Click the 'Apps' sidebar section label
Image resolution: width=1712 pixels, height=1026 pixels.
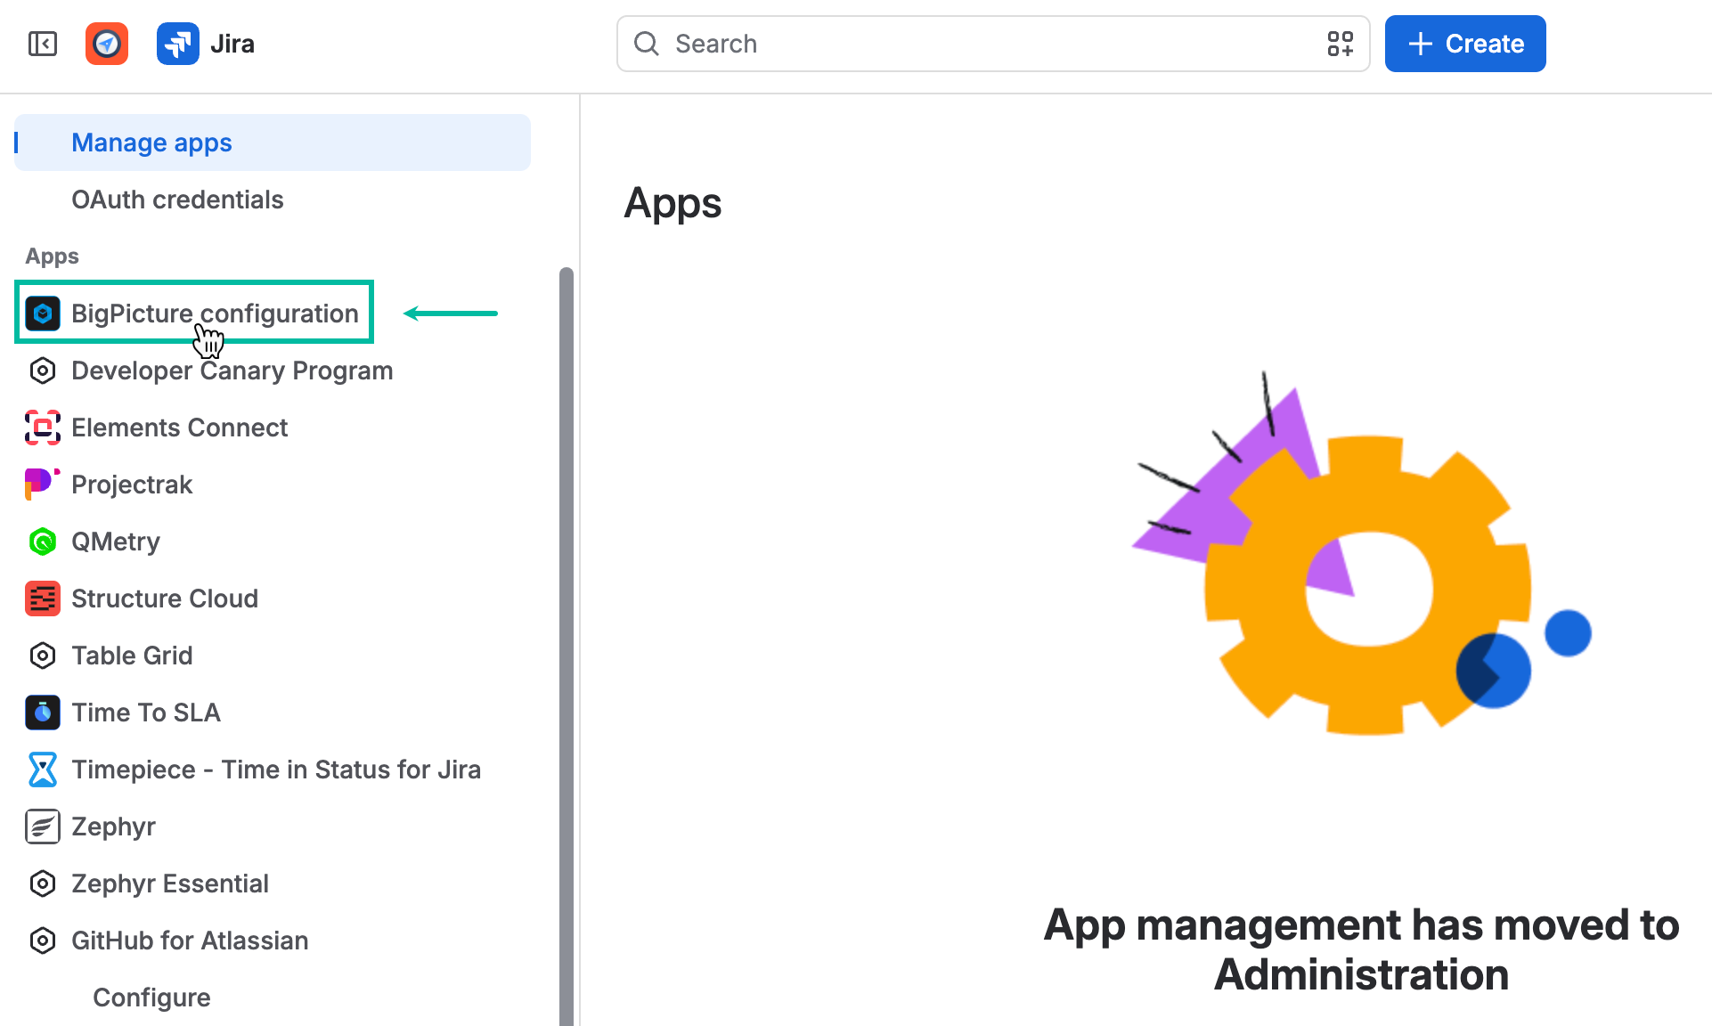pos(52,256)
